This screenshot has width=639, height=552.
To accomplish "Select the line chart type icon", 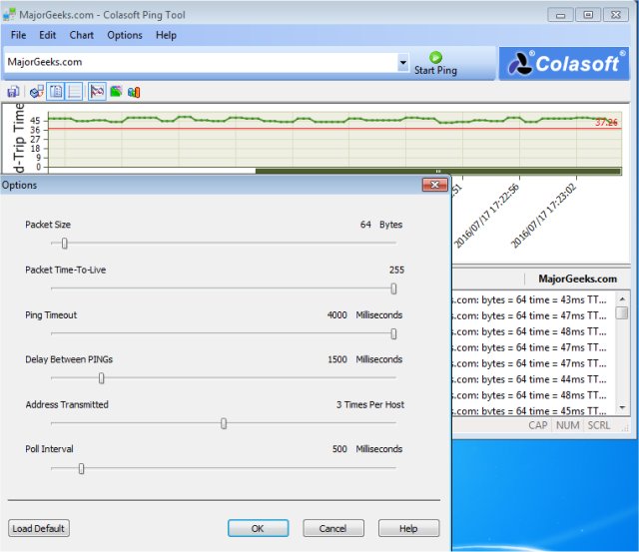I will tap(97, 92).
